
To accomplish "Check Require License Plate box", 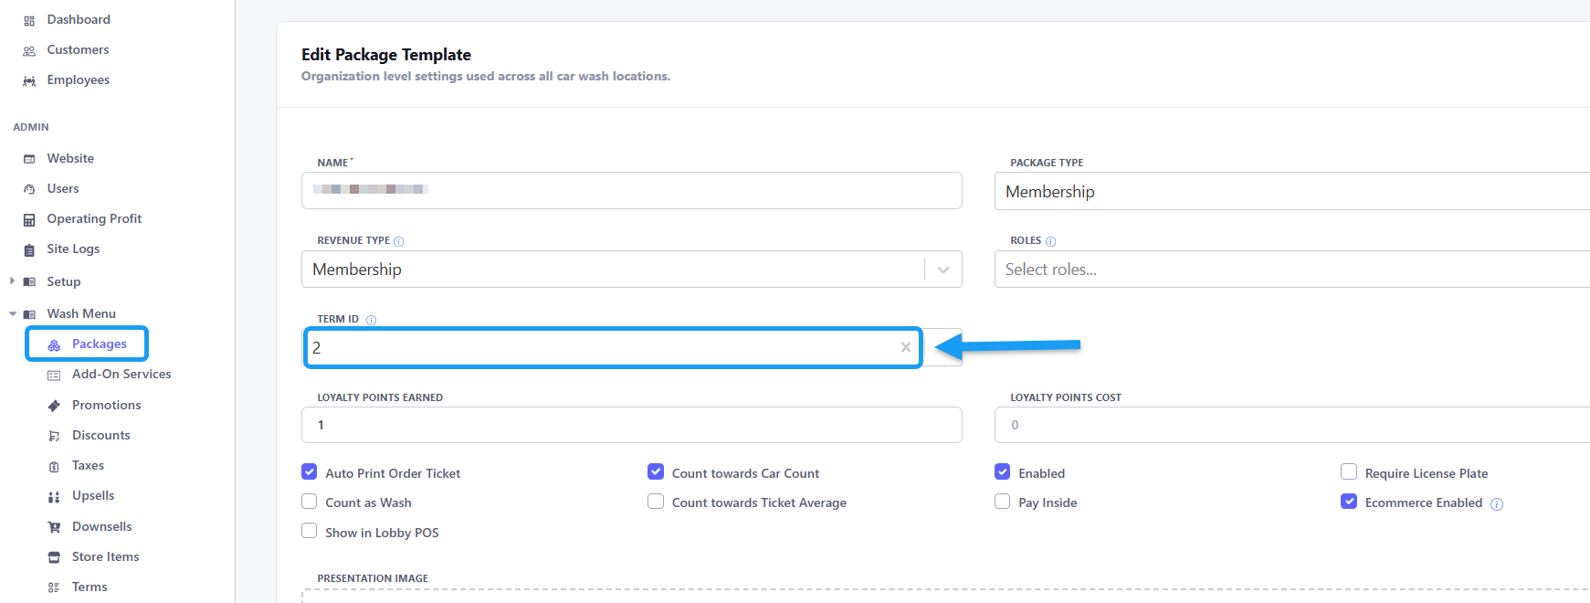I will coord(1349,472).
